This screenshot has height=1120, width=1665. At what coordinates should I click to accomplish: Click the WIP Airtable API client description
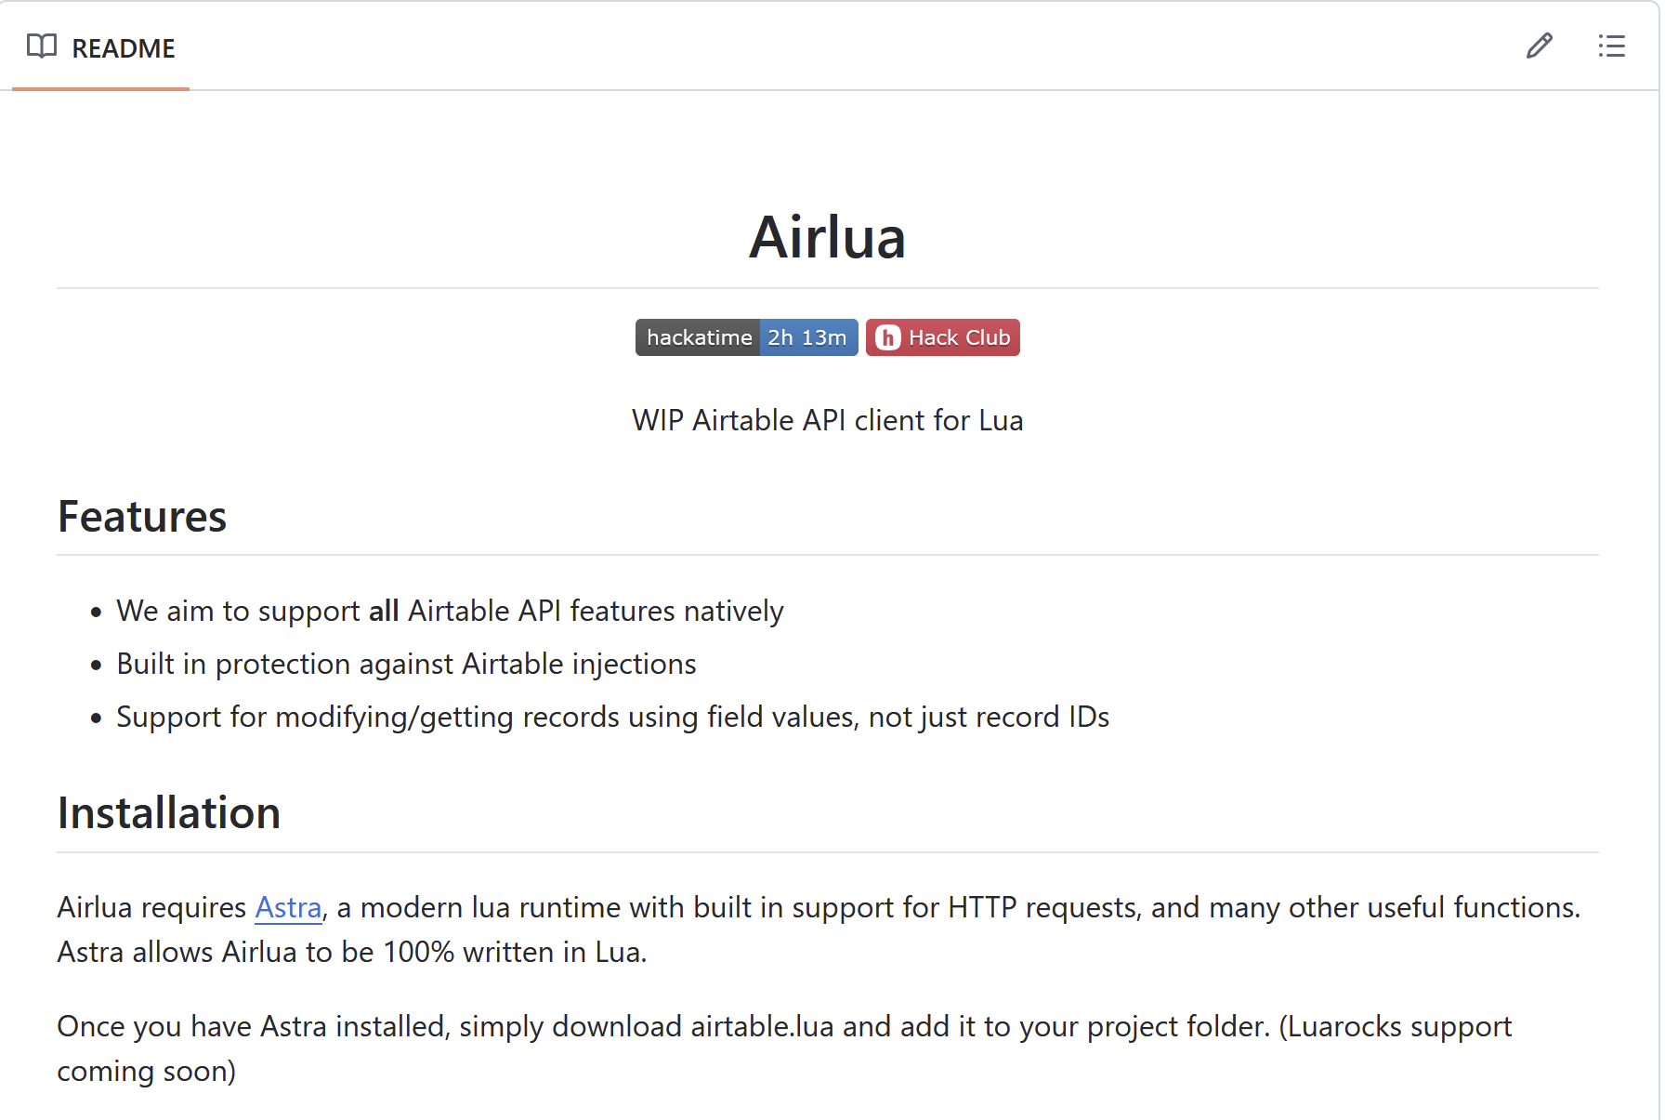(827, 420)
